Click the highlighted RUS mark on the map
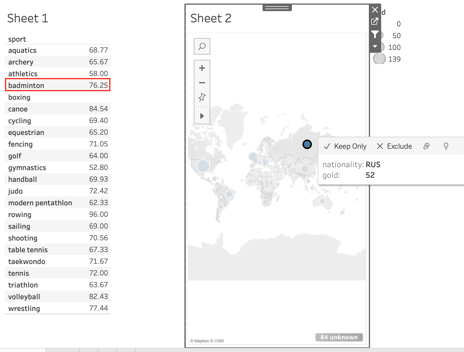This screenshot has width=464, height=352. [307, 144]
